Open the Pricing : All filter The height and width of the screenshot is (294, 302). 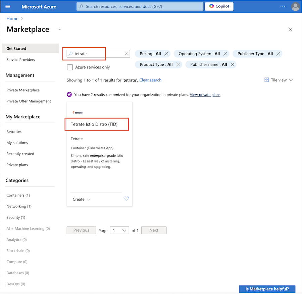(150, 54)
